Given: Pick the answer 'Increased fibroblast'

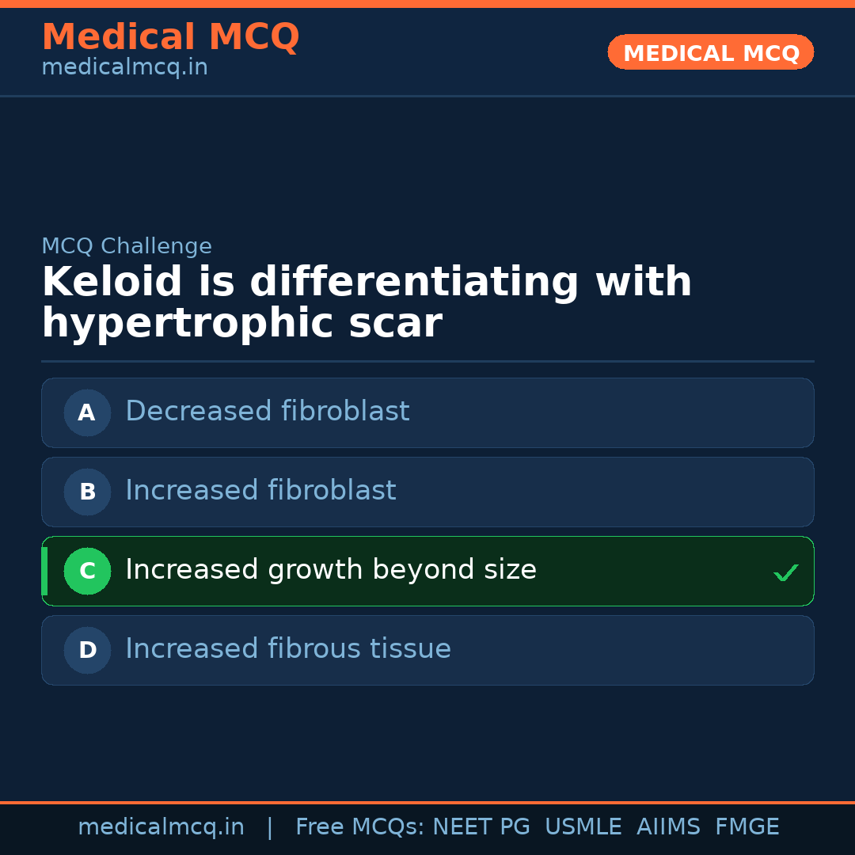Looking at the screenshot, I should [x=260, y=491].
